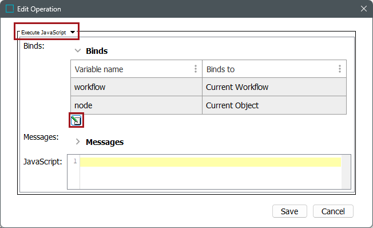
Task: Click the Current Object bind cell
Action: pos(274,105)
